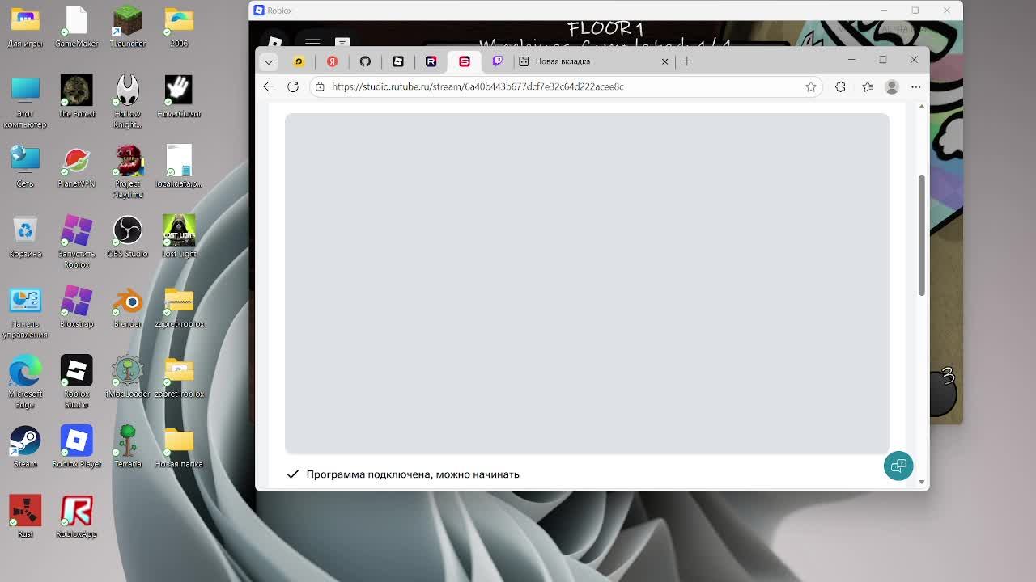Close the Новая вкладка tab
The height and width of the screenshot is (582, 1036).
[x=665, y=61]
